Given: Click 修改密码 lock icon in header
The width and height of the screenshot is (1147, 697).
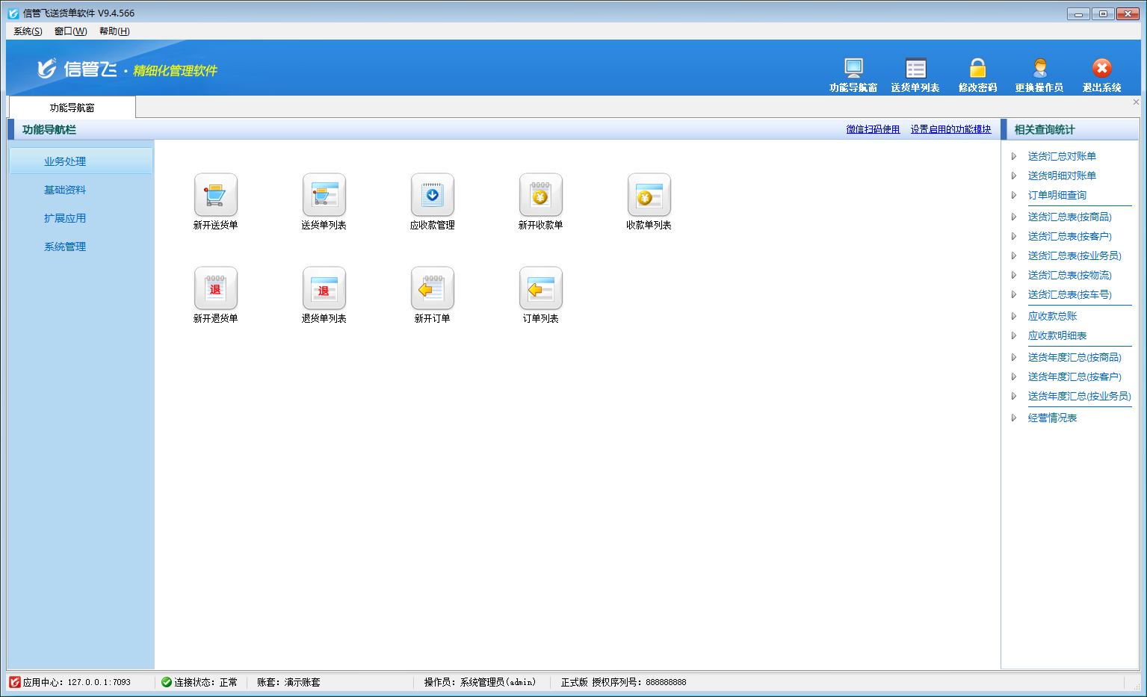Looking at the screenshot, I should click(977, 69).
